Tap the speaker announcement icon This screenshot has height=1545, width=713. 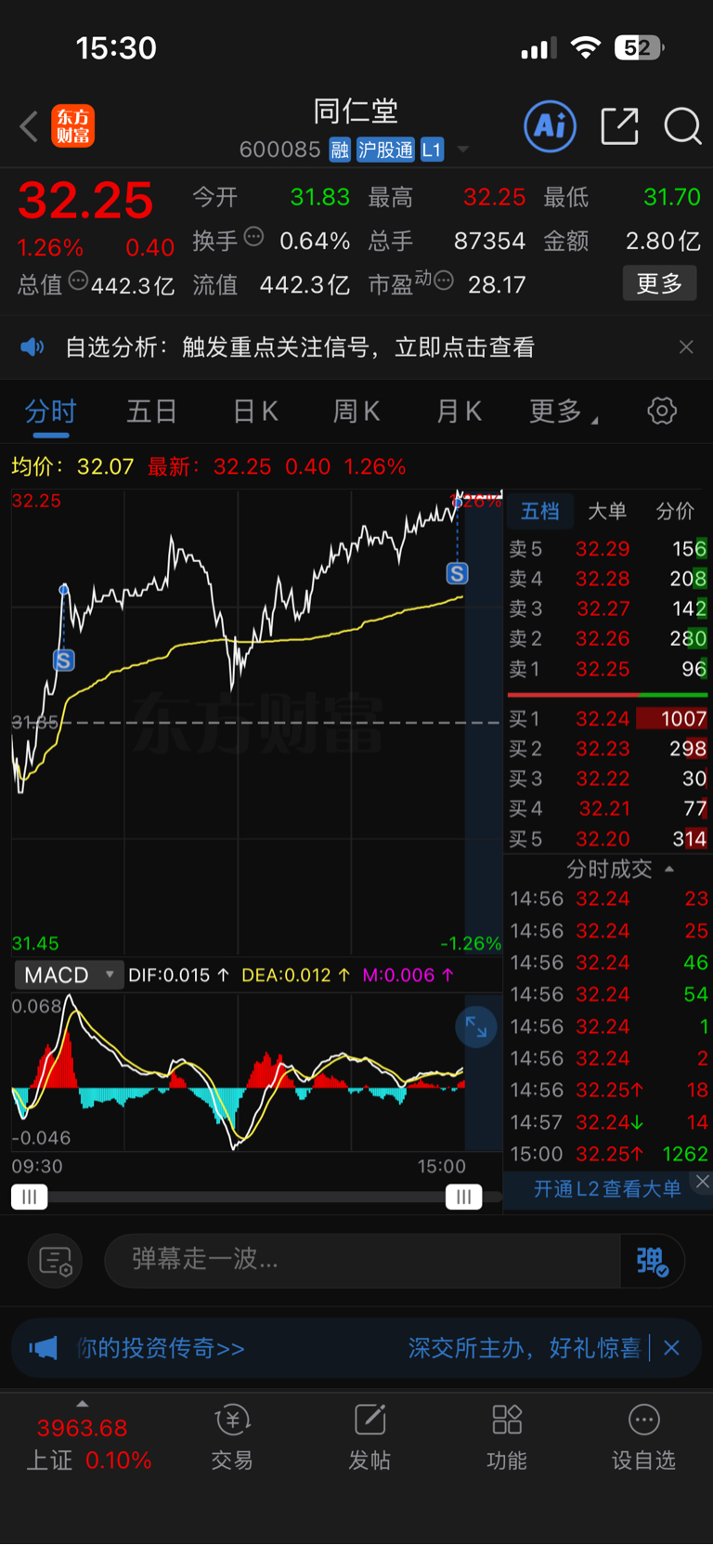[32, 347]
